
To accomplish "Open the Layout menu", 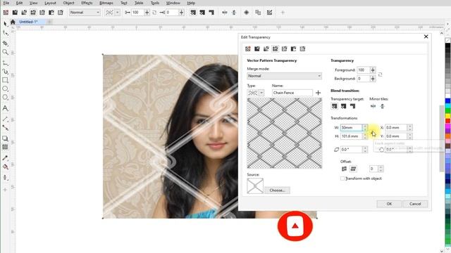I will (x=50, y=3).
